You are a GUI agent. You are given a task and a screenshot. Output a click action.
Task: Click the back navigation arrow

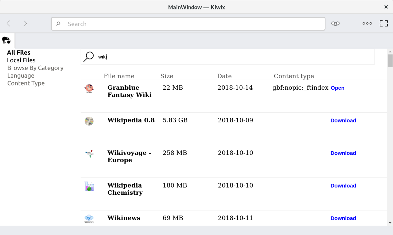click(9, 24)
